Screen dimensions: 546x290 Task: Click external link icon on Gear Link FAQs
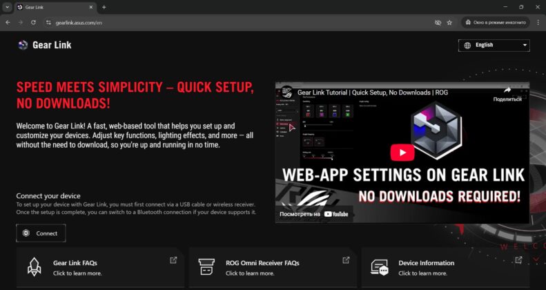click(173, 260)
